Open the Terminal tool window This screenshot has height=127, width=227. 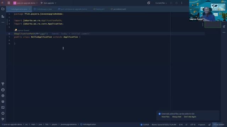(3, 108)
